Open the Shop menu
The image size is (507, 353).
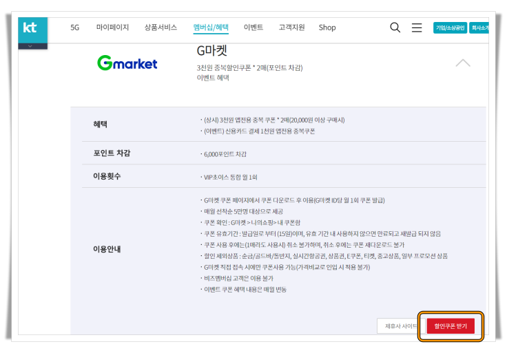click(327, 28)
